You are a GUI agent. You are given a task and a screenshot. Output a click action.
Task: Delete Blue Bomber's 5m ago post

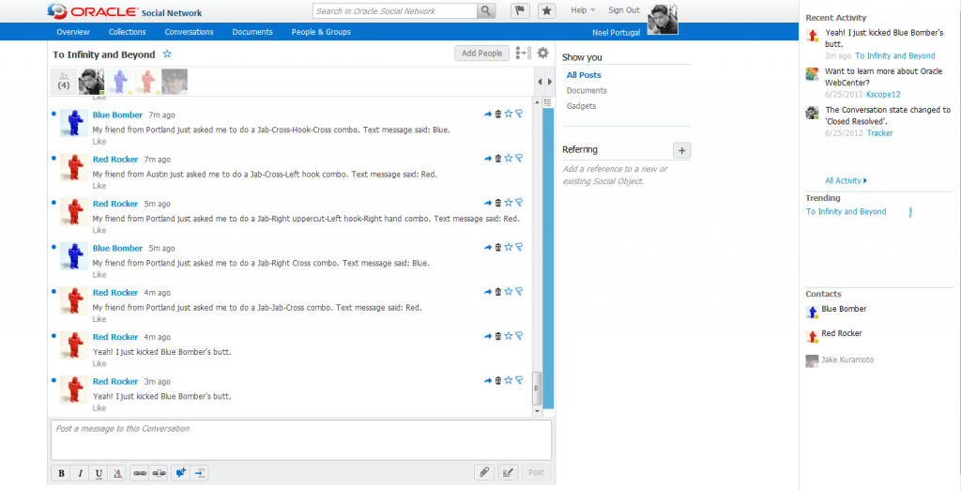[x=498, y=247]
